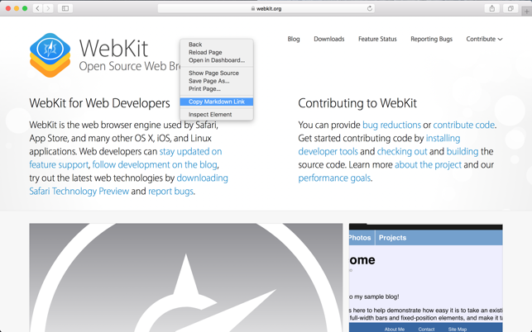The image size is (532, 332).
Task: Select Print Page… menu item
Action: coord(217,88)
